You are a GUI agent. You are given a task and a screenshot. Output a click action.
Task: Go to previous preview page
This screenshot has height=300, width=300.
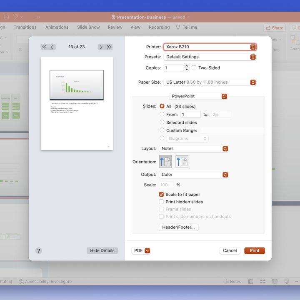click(52, 47)
